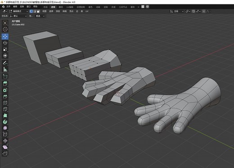Screen dimensions: 234x168
Task: Click the add-on icon left of 中
Action: pyautogui.click(x=143, y=7)
